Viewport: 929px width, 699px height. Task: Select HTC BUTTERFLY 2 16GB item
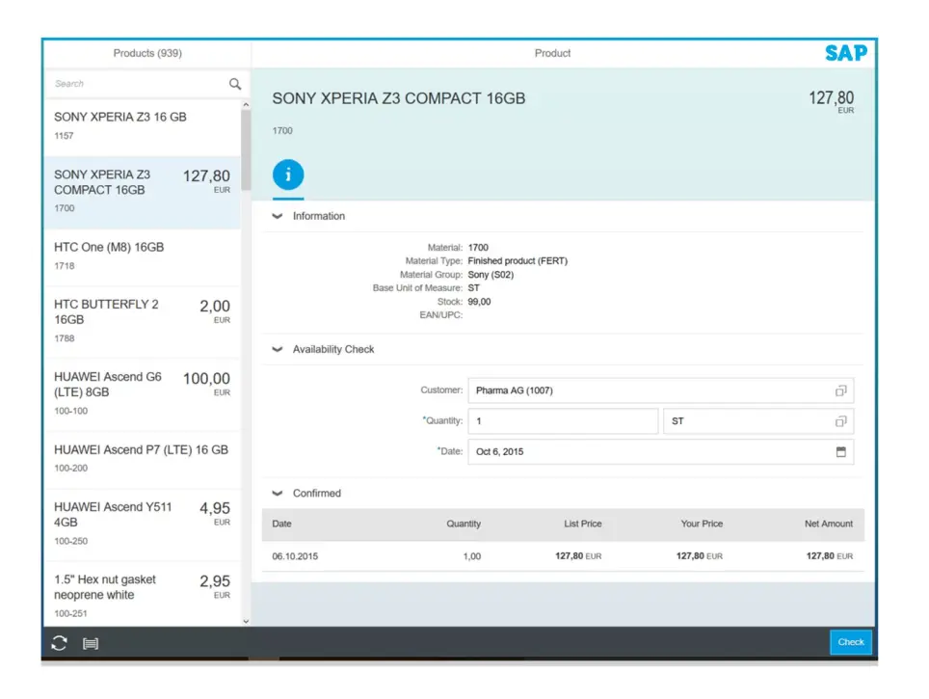tap(143, 323)
